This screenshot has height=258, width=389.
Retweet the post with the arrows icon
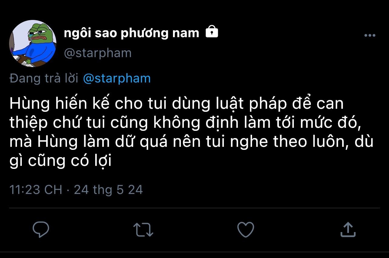tap(143, 230)
